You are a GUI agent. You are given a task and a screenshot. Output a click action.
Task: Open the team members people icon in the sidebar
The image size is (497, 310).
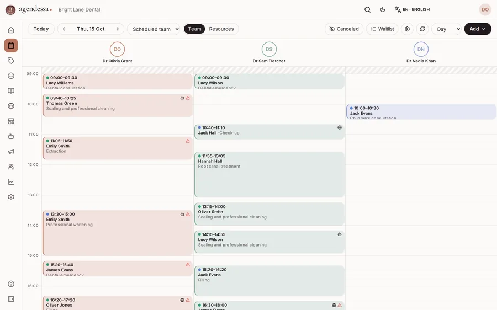pyautogui.click(x=11, y=167)
